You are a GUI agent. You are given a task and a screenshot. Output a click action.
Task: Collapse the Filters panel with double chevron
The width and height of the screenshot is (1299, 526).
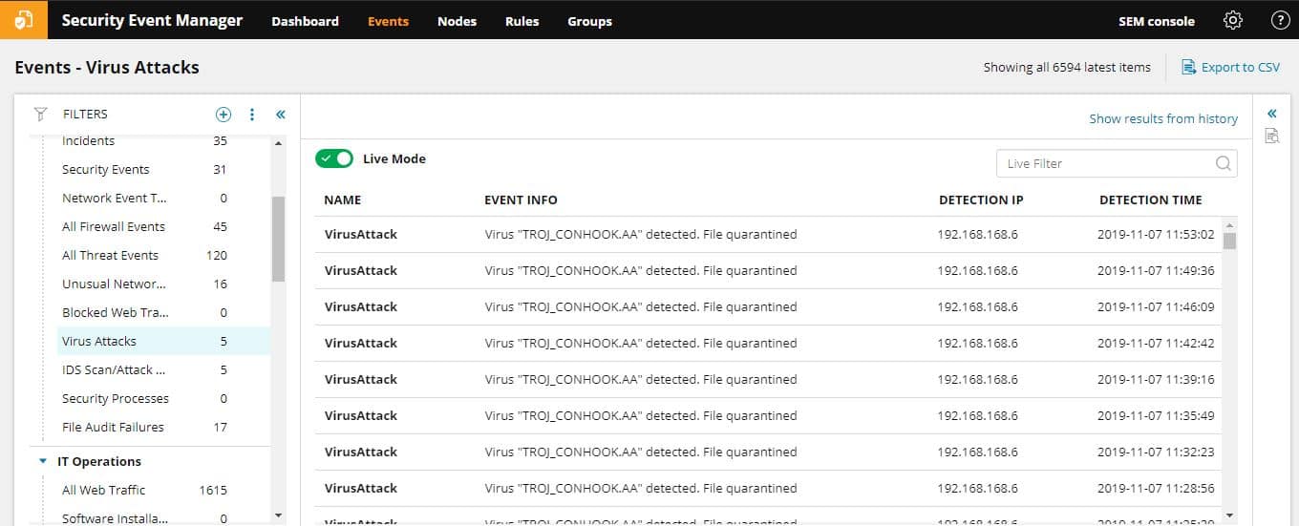(x=281, y=115)
